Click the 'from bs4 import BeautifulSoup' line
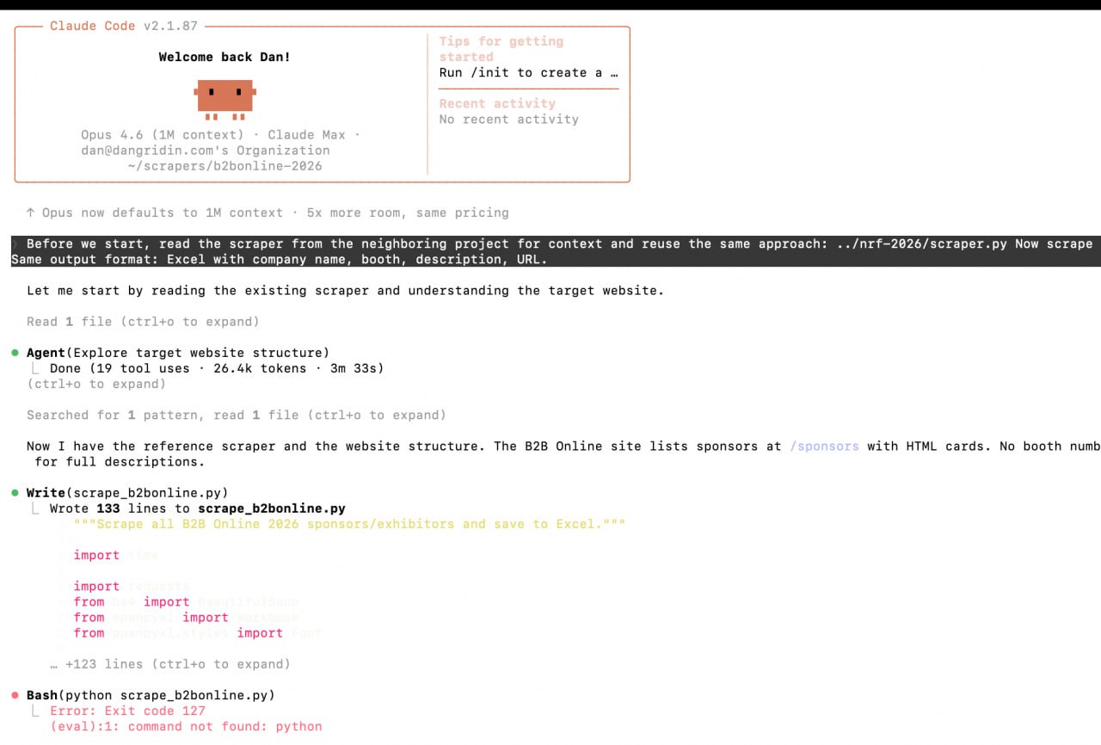 pyautogui.click(x=186, y=602)
